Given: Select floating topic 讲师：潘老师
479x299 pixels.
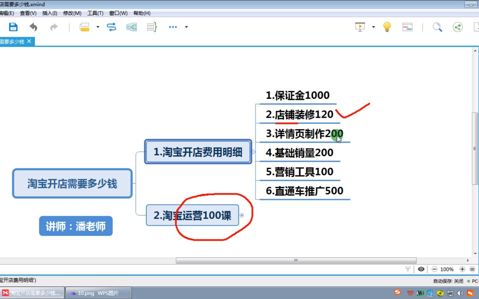Looking at the screenshot, I should 76,226.
